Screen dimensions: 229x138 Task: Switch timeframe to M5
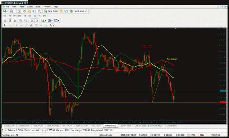[10, 16]
